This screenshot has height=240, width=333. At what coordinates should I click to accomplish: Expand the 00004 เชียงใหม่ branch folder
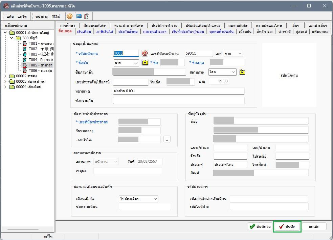click(5, 87)
